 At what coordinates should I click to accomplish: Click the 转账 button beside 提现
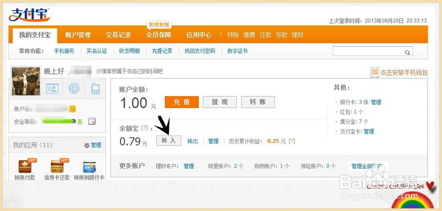point(258,102)
